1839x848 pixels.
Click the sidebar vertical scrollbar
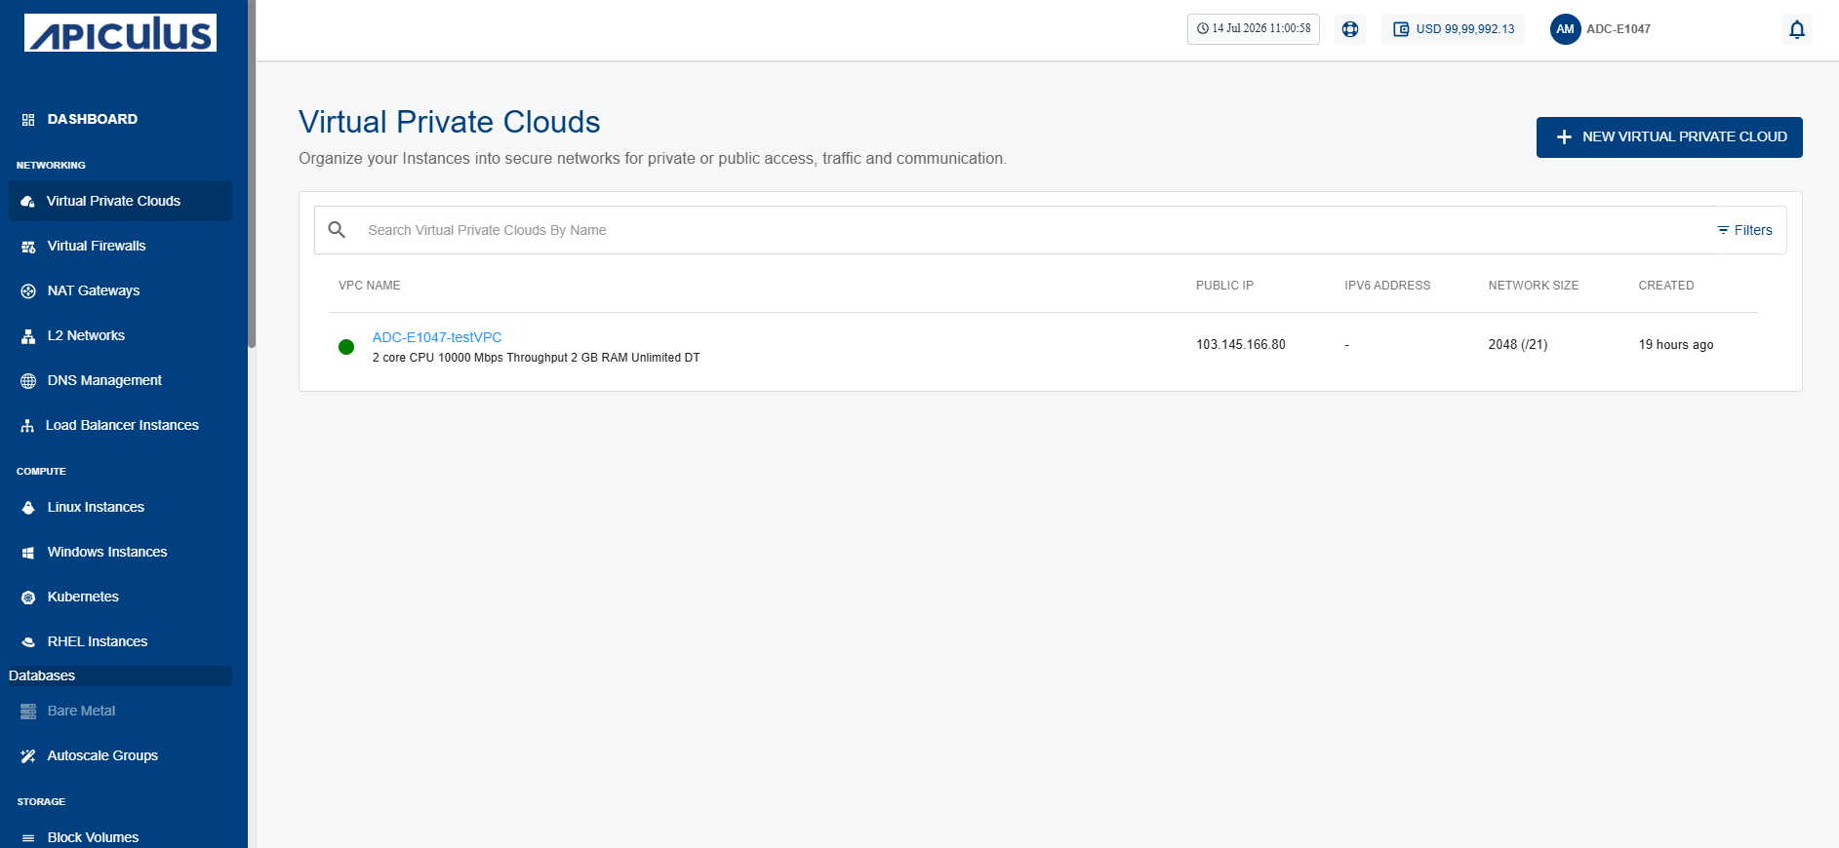252,175
